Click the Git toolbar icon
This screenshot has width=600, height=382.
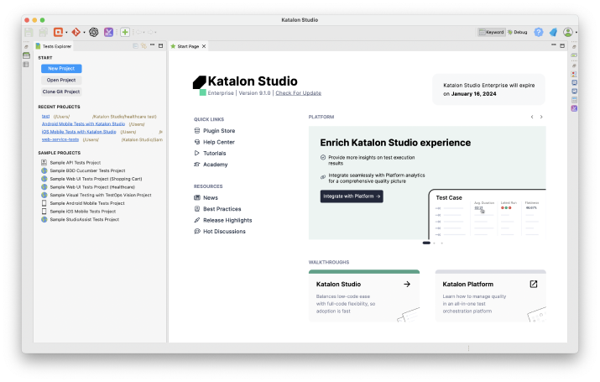[76, 32]
